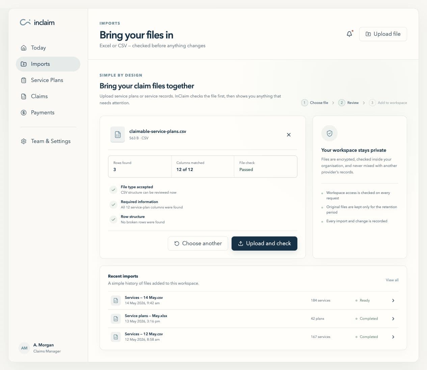This screenshot has width=427, height=370.
Task: Select step 3 Add to workspace
Action: (388, 103)
